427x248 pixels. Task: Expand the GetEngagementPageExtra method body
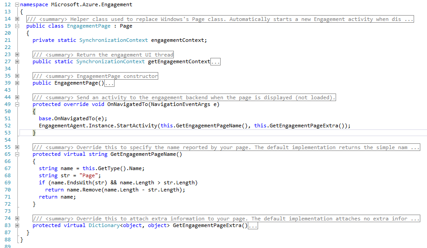click(17, 225)
